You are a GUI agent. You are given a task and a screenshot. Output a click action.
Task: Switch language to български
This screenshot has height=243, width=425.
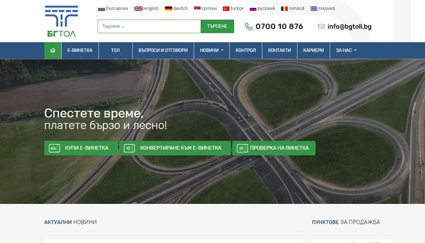[117, 8]
